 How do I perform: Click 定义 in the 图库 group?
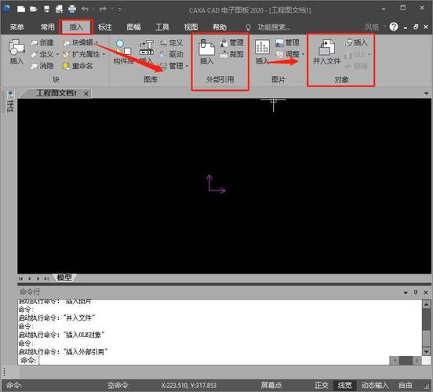click(172, 43)
